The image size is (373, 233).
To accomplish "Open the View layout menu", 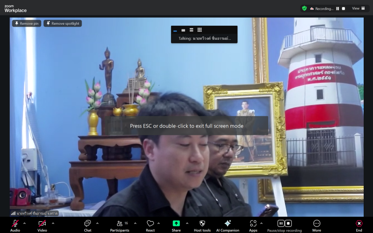I will pyautogui.click(x=358, y=8).
